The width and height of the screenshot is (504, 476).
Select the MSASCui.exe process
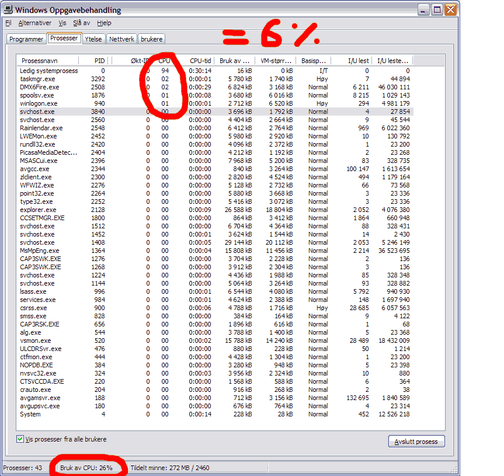coord(215,161)
